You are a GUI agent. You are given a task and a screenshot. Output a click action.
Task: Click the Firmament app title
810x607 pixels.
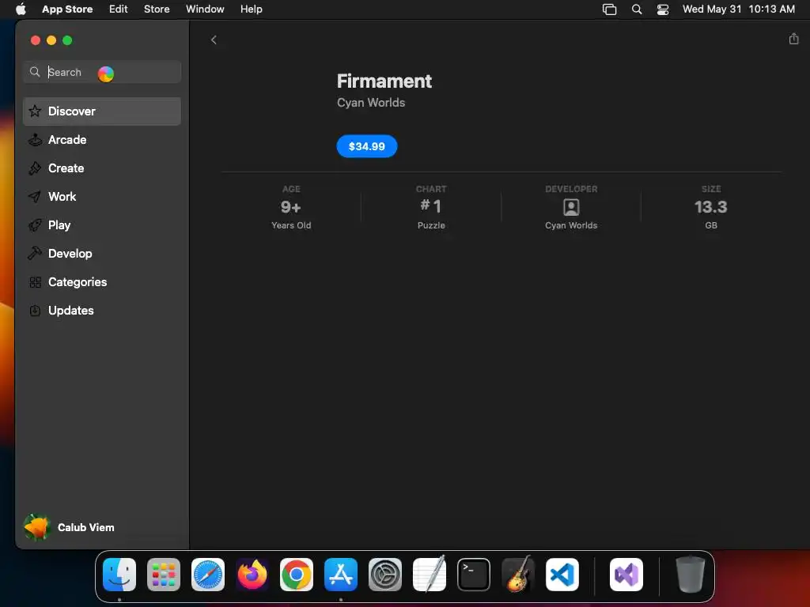tap(384, 81)
